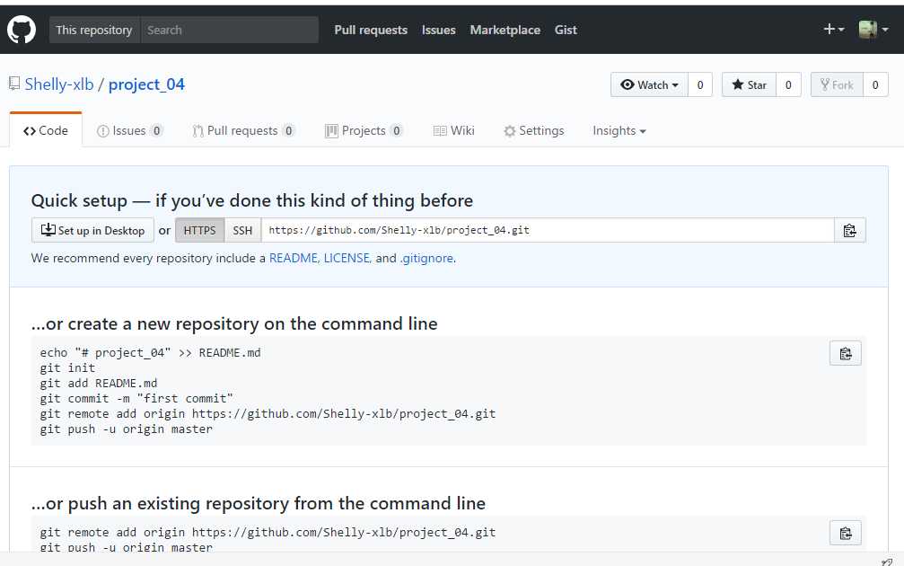
Task: Click '...or create a new repository' heading
Action: (x=234, y=323)
